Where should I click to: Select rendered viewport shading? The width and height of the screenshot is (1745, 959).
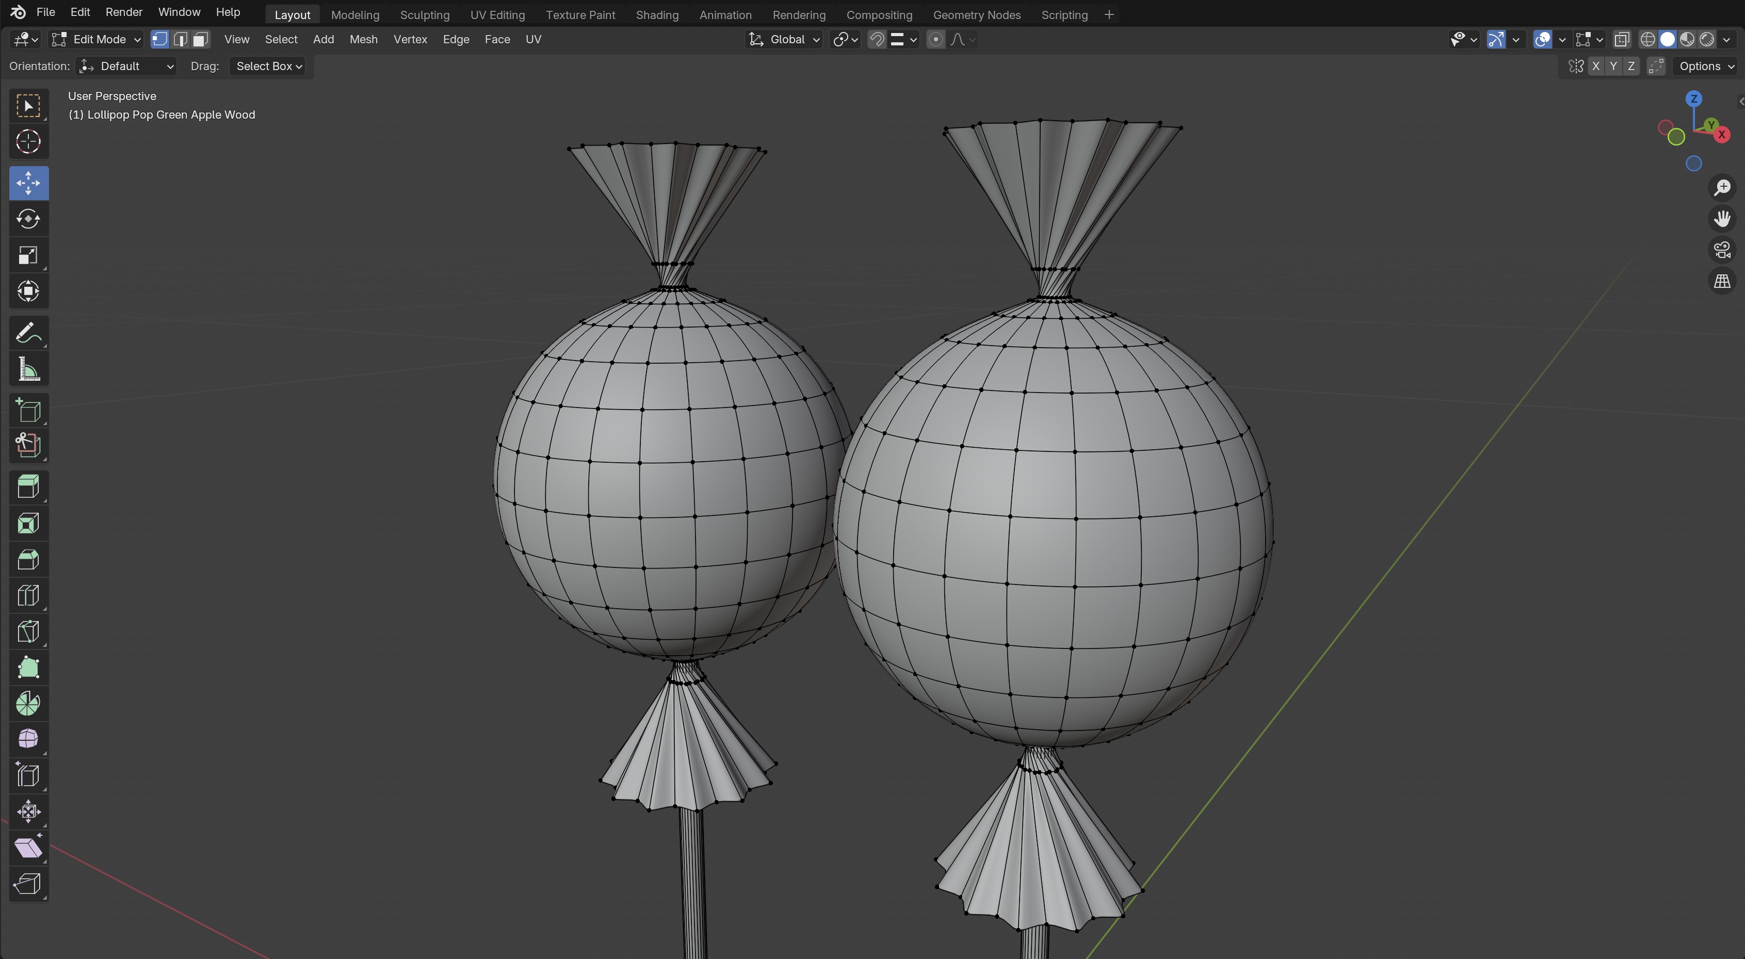tap(1707, 39)
